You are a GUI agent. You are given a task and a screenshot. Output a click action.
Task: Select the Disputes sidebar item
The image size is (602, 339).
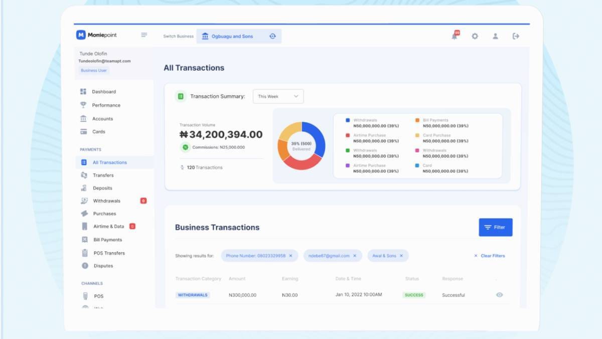click(103, 266)
